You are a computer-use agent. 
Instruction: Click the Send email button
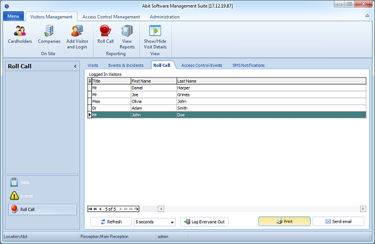pos(338,221)
